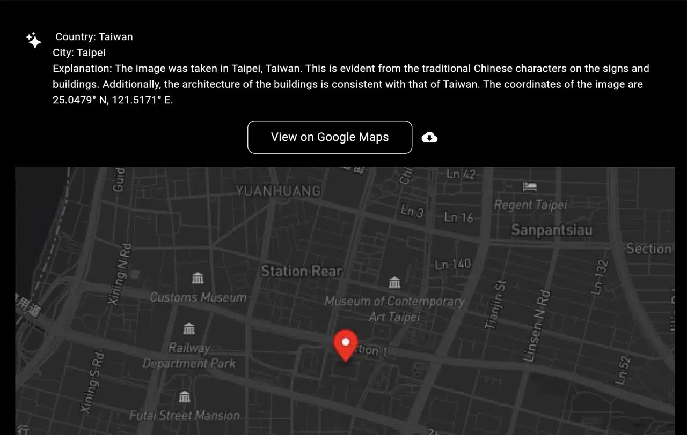
Task: Click the Ln 140 lane label
Action: (452, 264)
